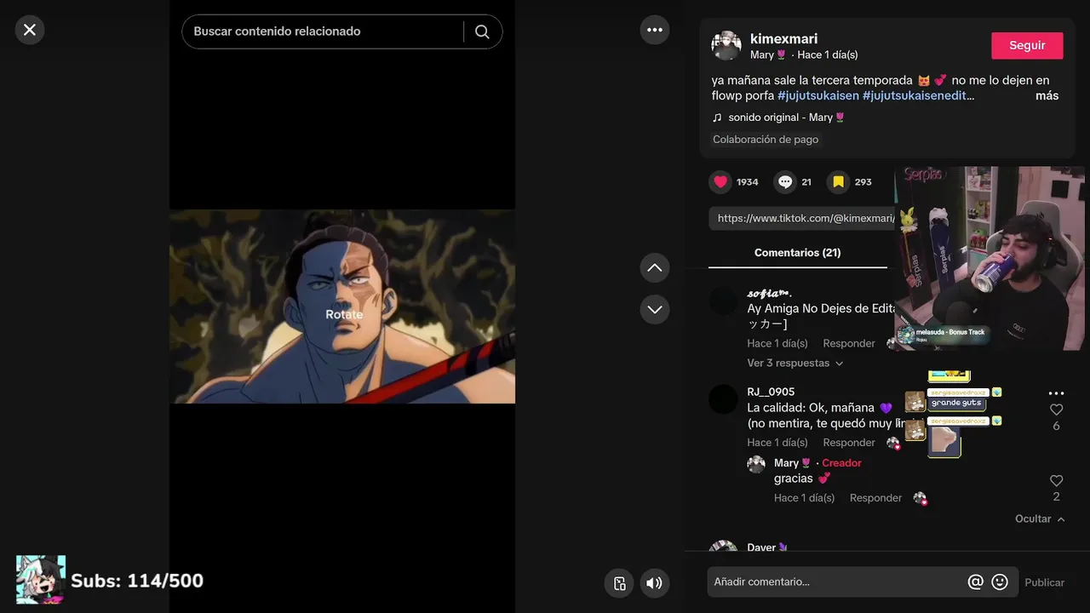Mute the video with speaker icon
This screenshot has height=613, width=1090.
654,583
